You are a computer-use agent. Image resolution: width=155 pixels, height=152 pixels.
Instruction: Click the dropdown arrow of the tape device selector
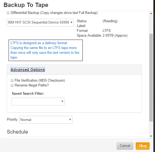pyautogui.click(x=71, y=22)
